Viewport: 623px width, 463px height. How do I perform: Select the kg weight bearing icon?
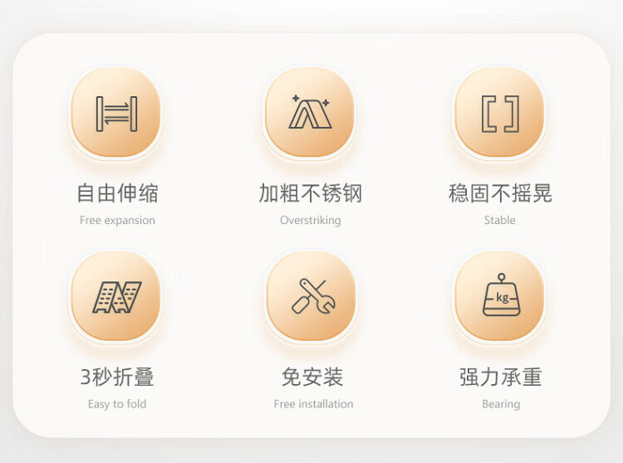tap(502, 295)
